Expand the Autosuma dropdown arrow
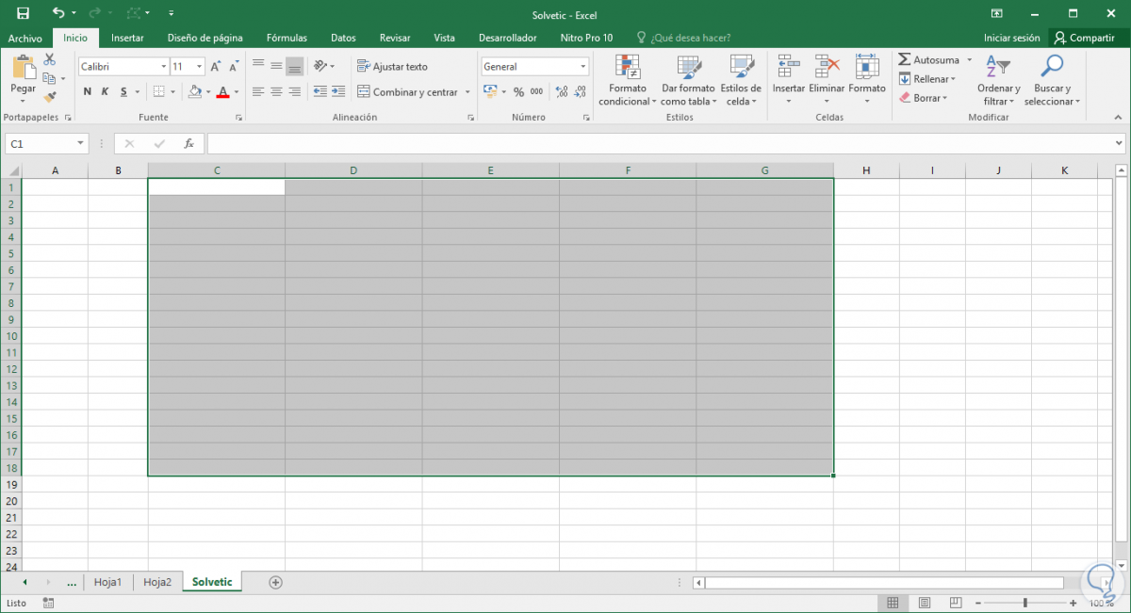 969,60
